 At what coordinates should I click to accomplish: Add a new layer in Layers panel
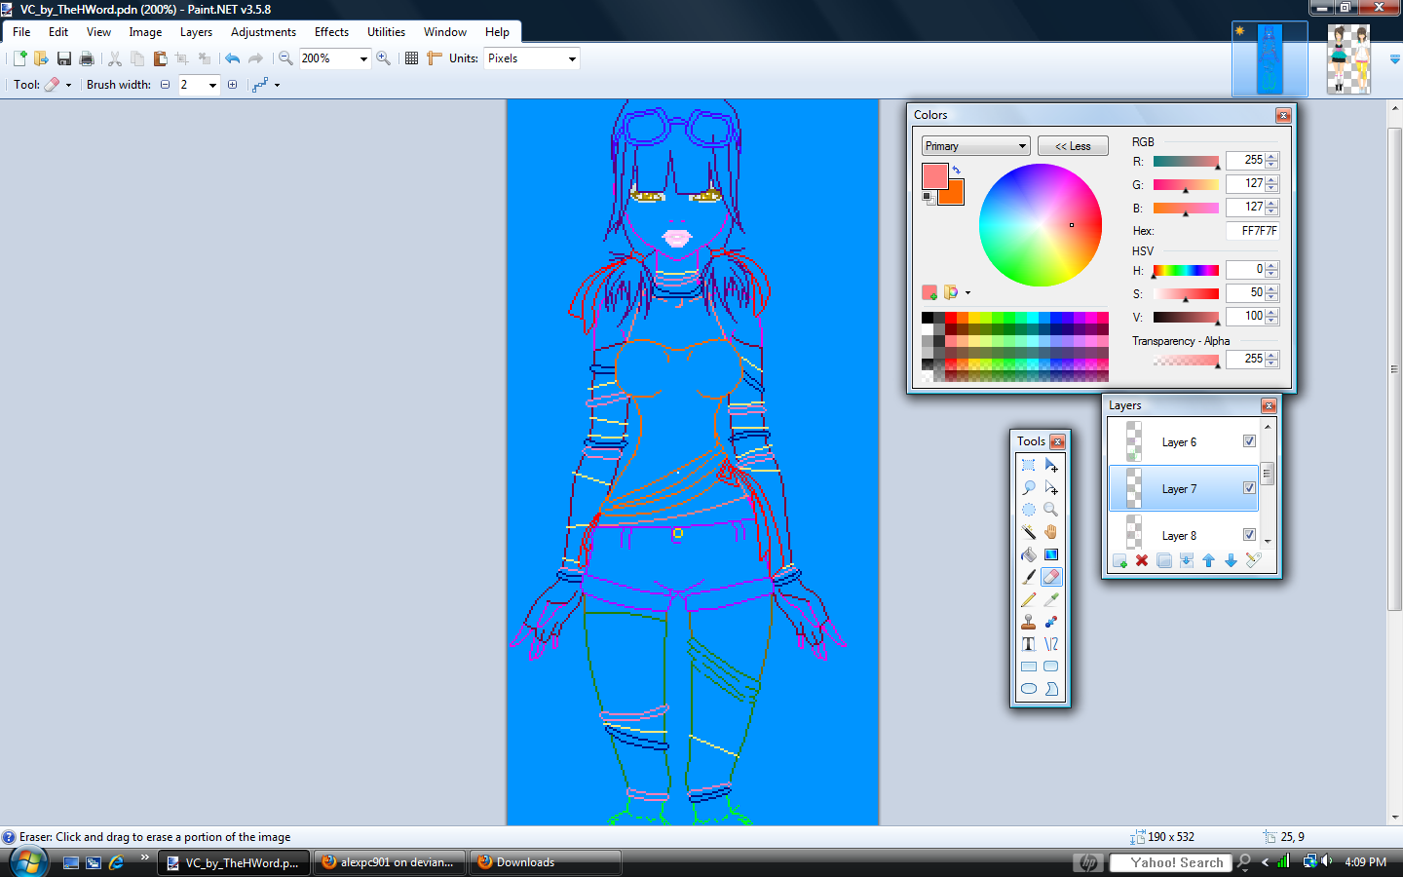tap(1119, 560)
